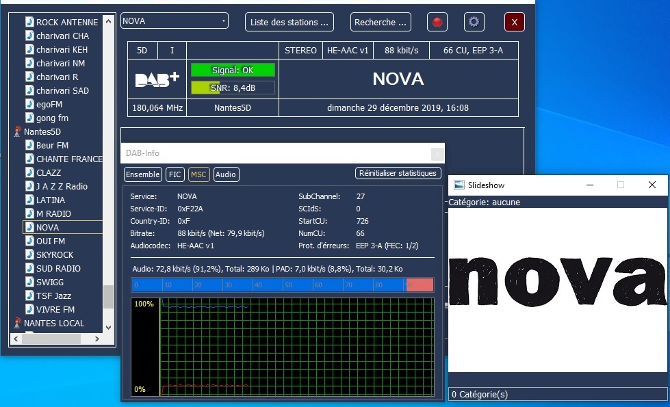This screenshot has height=407, width=670.
Task: Click the horizontal scroll left arrow
Action: point(16,339)
